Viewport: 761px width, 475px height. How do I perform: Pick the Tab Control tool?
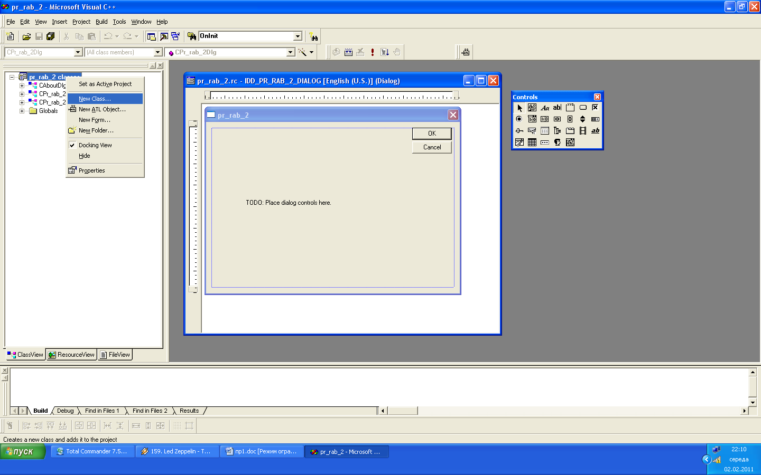[570, 131]
